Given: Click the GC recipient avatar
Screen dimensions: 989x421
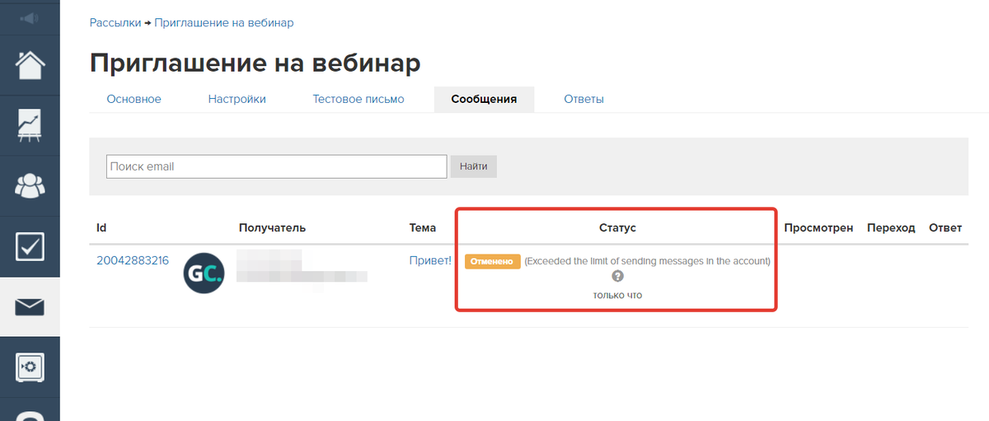Looking at the screenshot, I should [x=203, y=274].
